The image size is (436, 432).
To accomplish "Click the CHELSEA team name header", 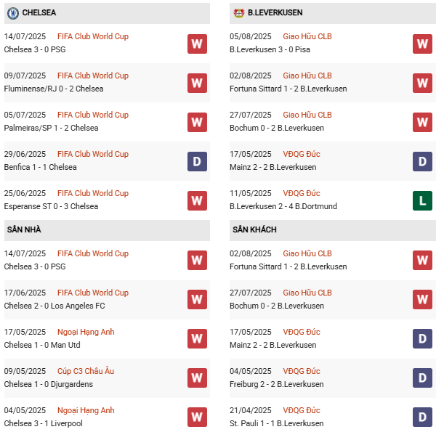I will pyautogui.click(x=39, y=12).
